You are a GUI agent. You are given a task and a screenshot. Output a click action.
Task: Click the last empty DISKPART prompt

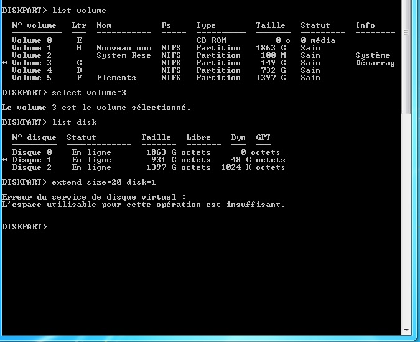coord(24,227)
